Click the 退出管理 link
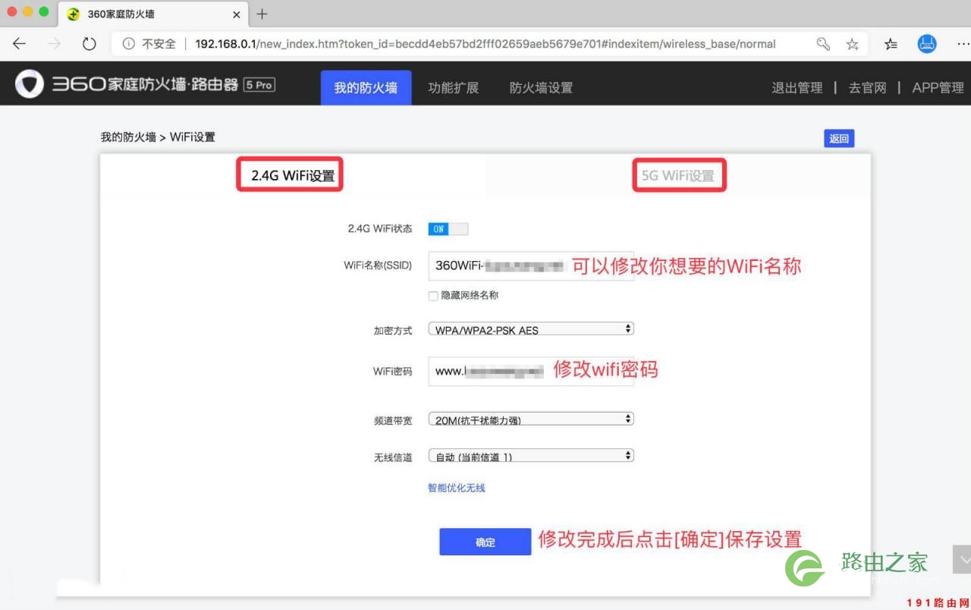Viewport: 971px width, 610px height. point(797,87)
